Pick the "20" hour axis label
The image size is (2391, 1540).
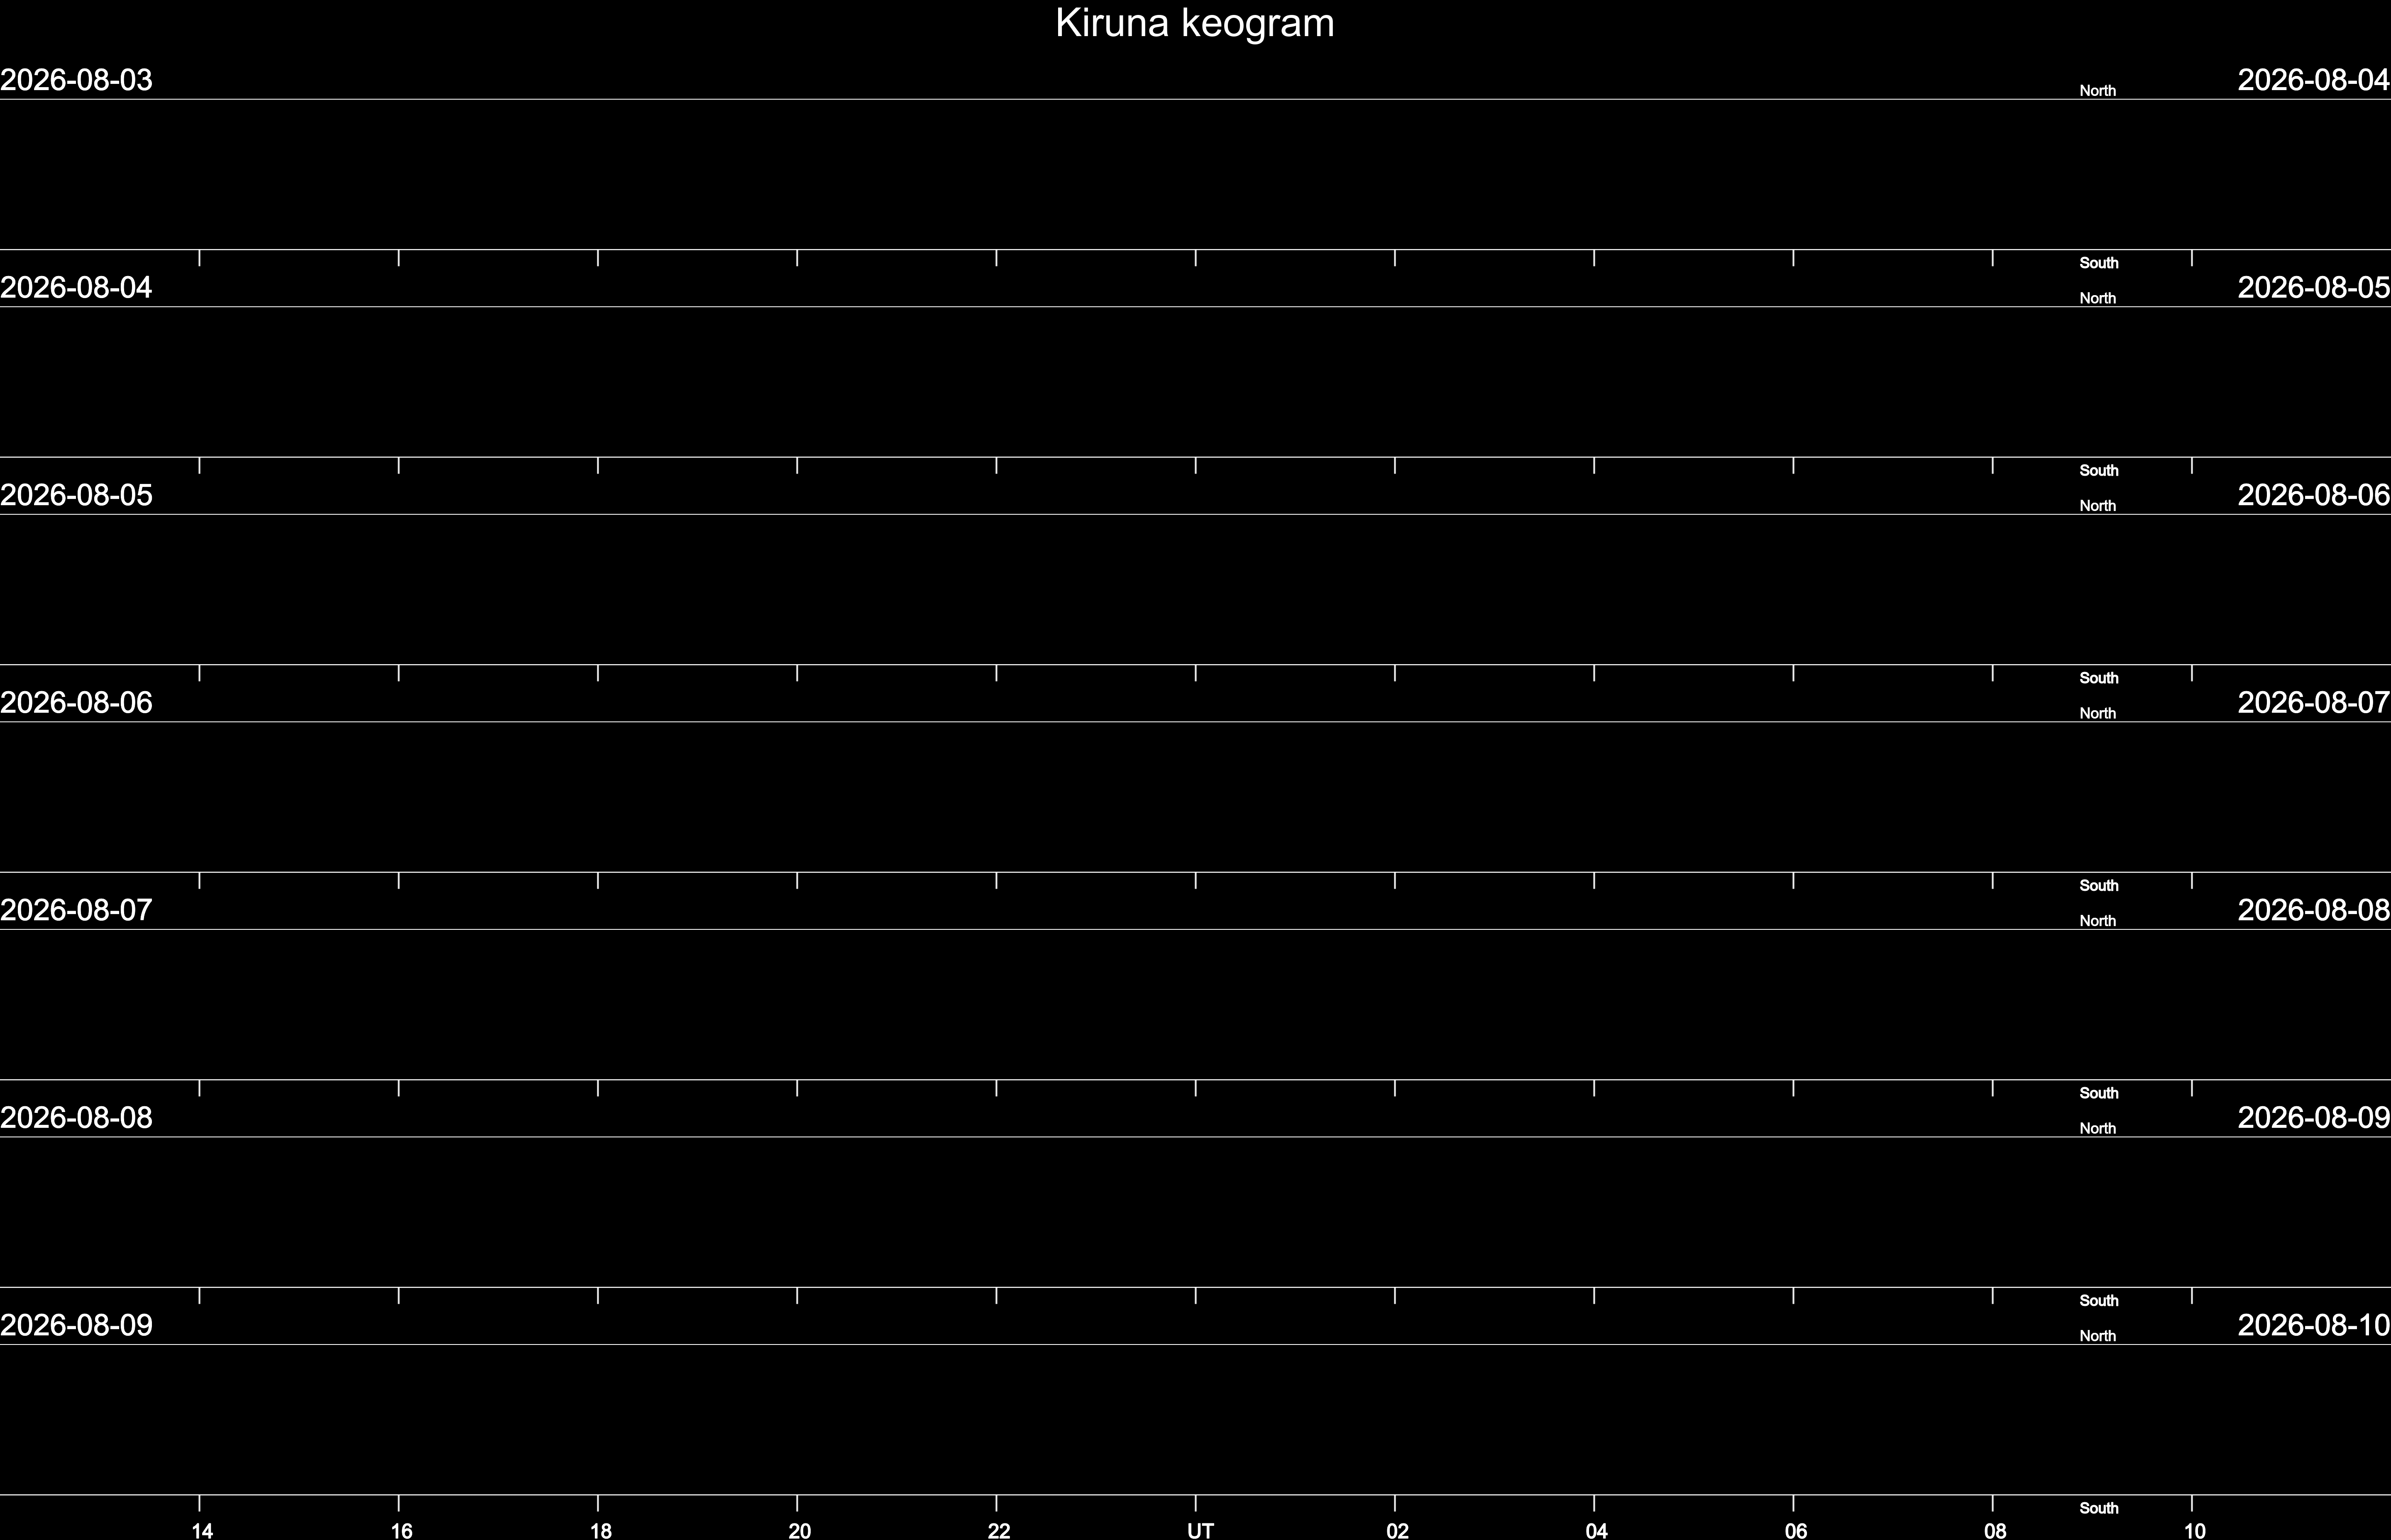799,1530
